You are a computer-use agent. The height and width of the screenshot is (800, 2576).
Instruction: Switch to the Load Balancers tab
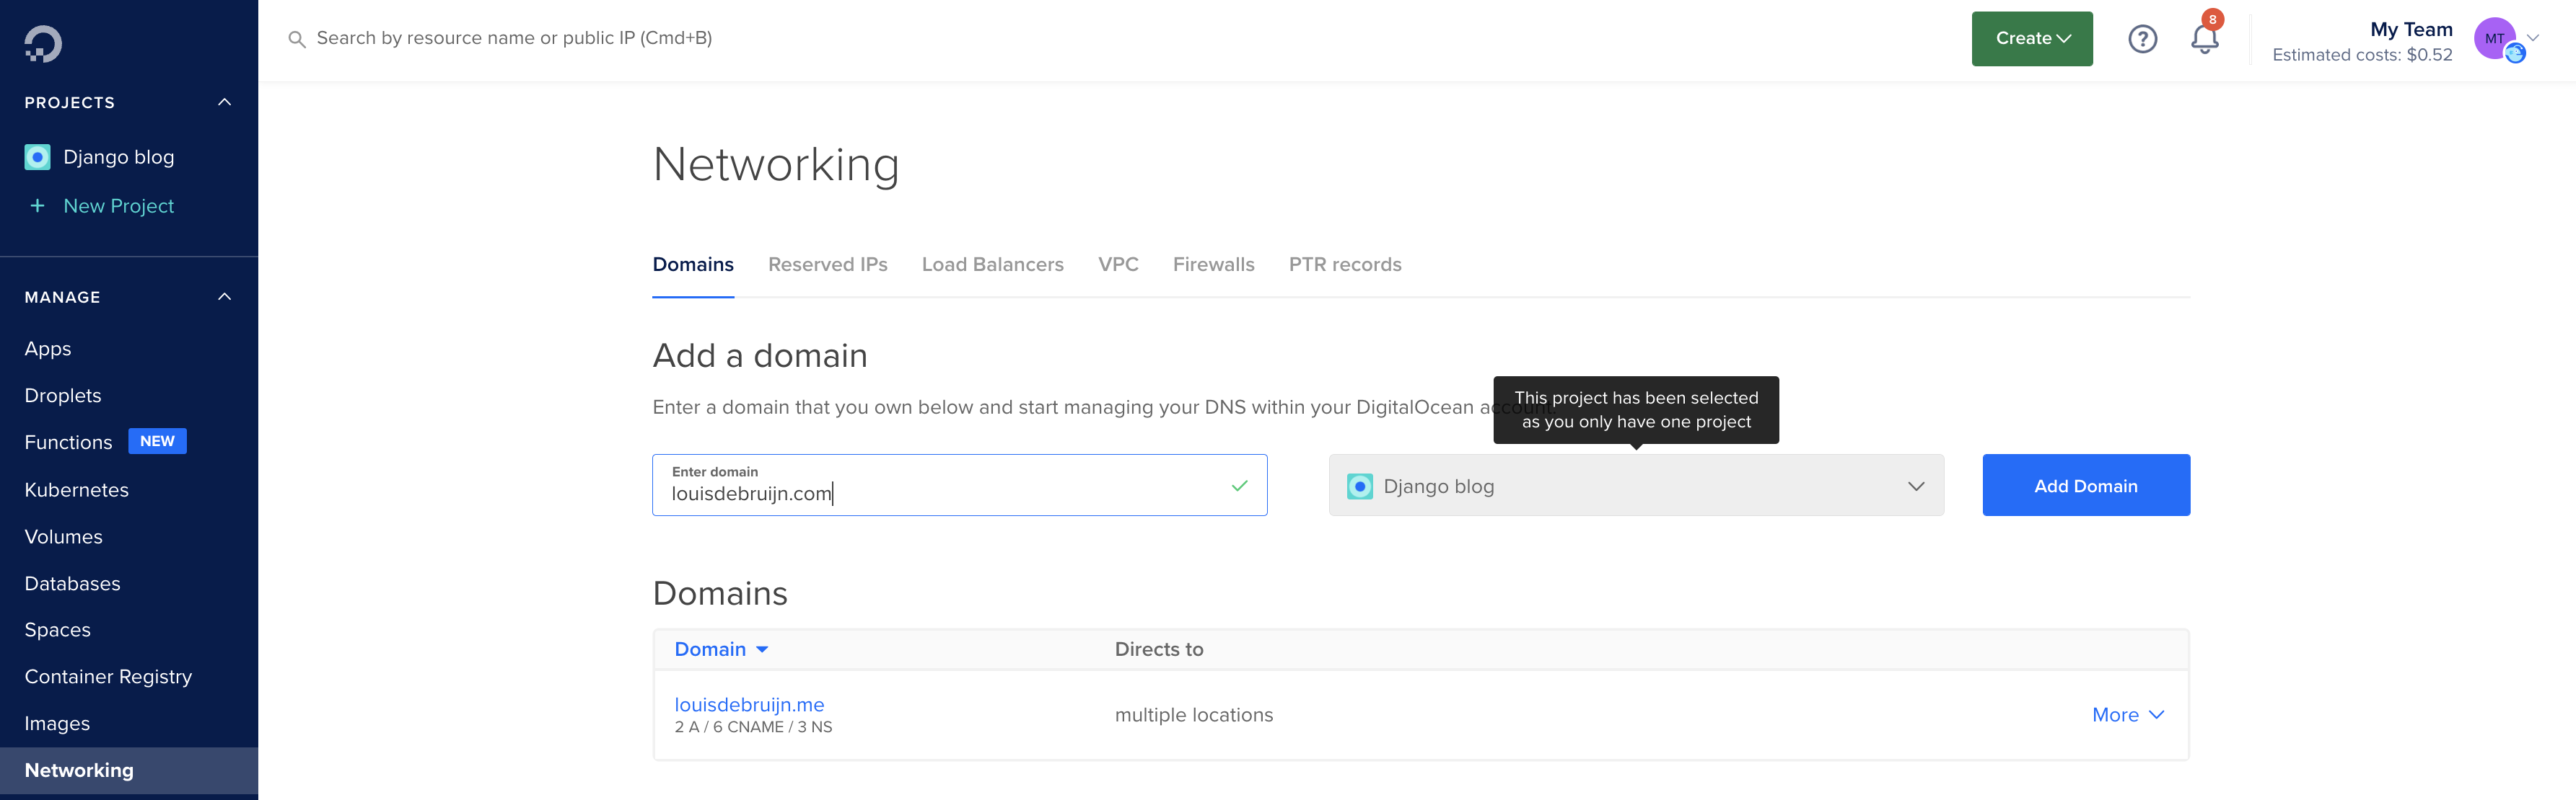(992, 265)
